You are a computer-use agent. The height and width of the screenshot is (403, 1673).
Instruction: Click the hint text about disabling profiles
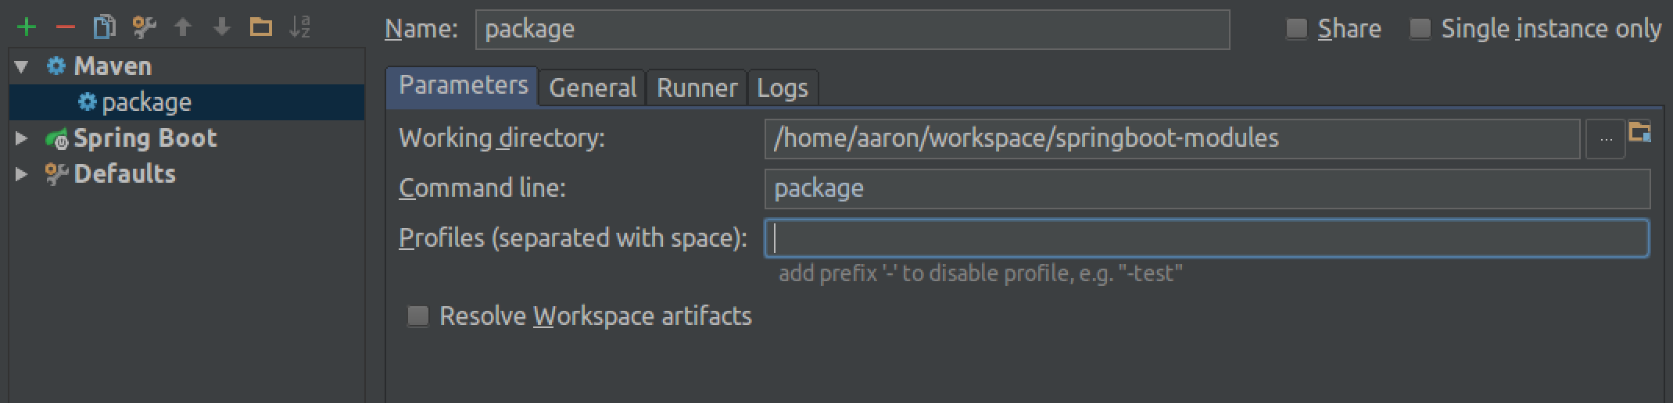coord(980,274)
